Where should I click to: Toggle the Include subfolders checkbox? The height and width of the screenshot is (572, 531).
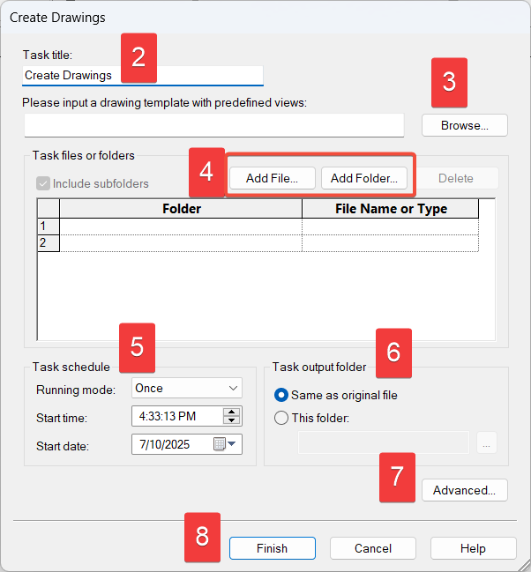(43, 183)
